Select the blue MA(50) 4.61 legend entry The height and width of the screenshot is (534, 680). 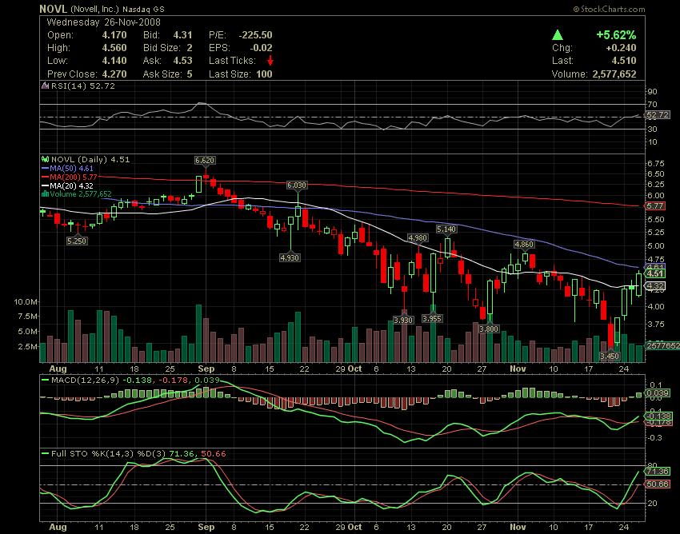click(x=68, y=168)
